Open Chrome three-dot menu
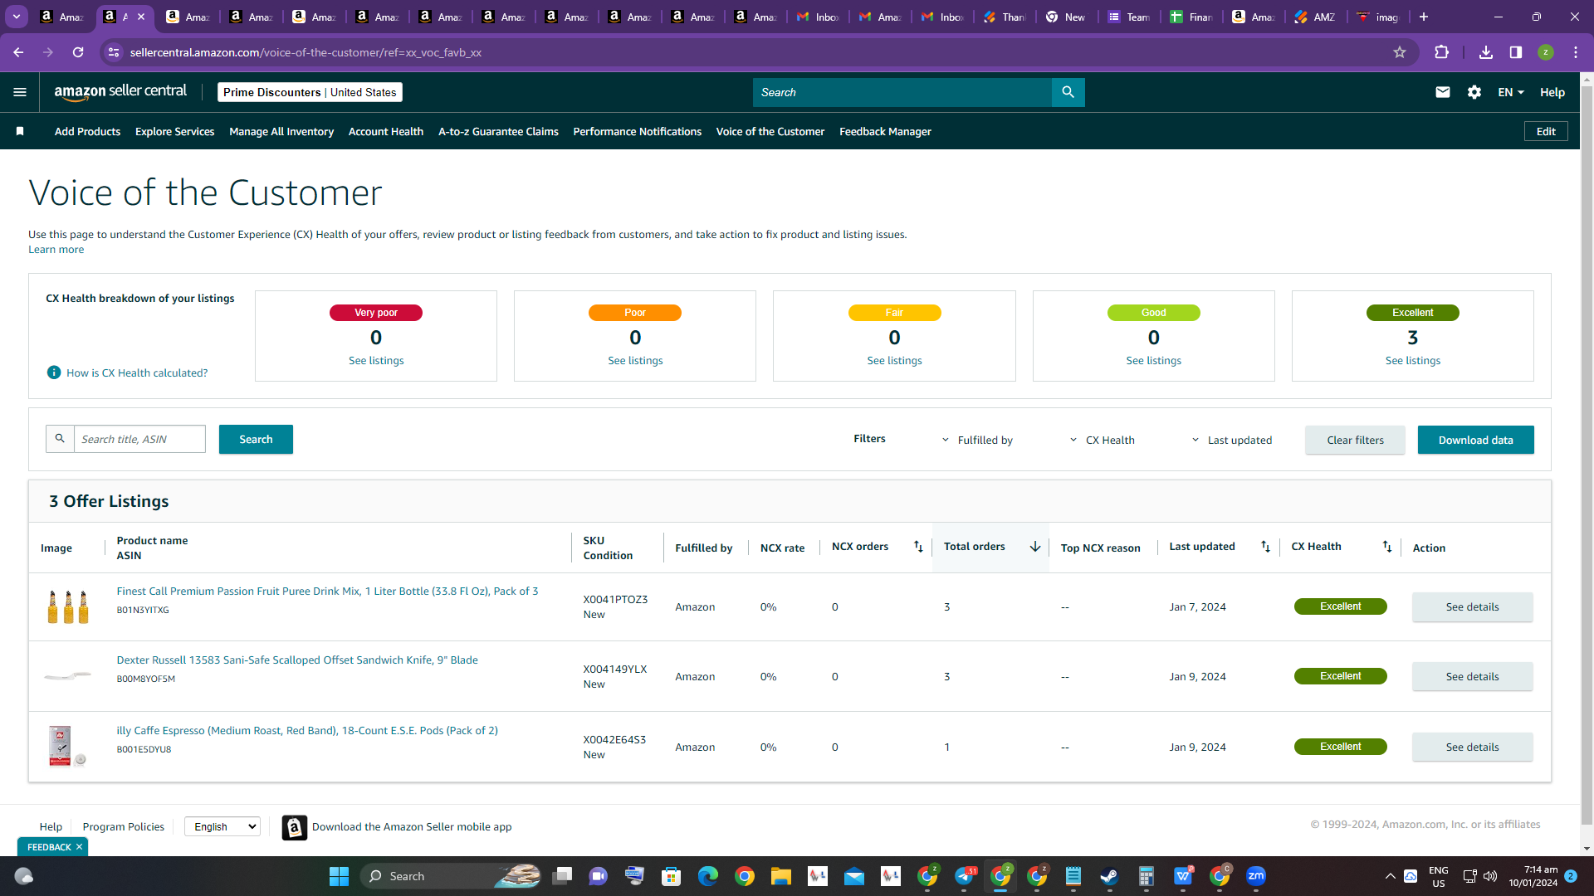Image resolution: width=1594 pixels, height=896 pixels. 1576,52
